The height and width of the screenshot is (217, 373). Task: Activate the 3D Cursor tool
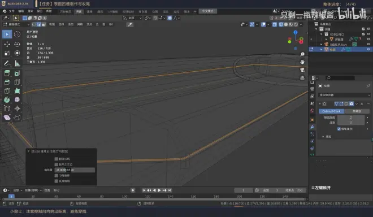[17, 34]
